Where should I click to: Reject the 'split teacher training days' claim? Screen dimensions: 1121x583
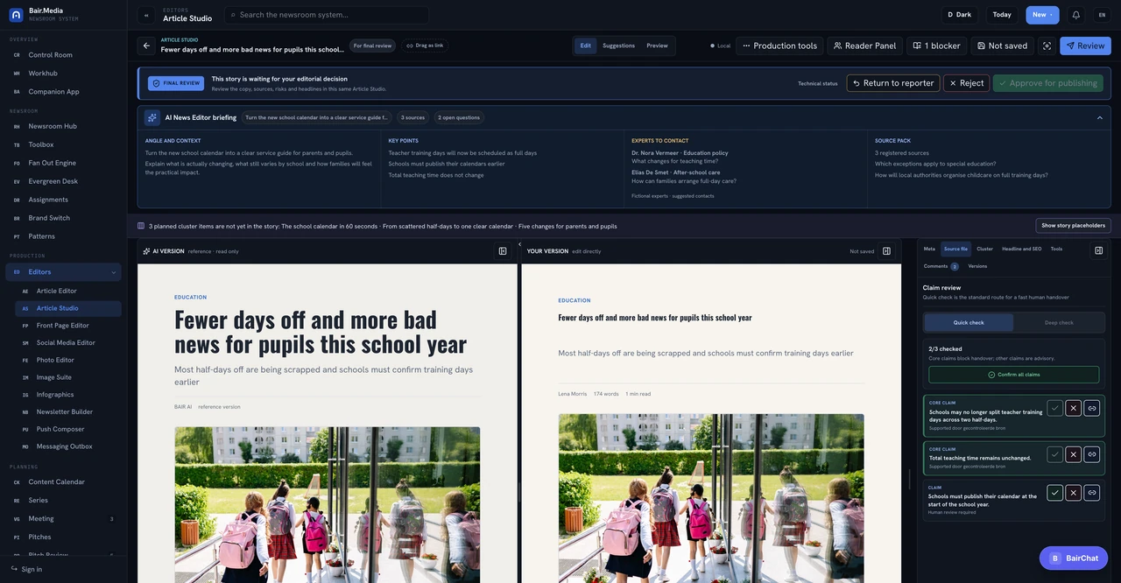click(1074, 408)
